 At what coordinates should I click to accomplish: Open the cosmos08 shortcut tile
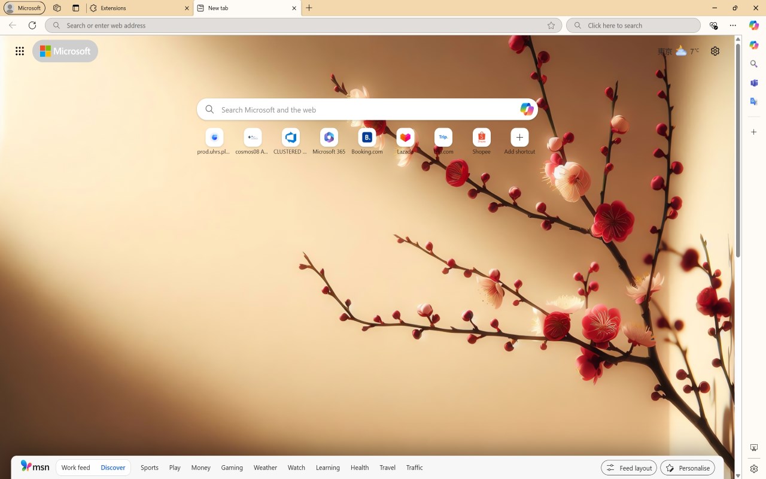click(252, 142)
